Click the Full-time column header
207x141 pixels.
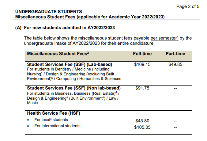pos(142,54)
